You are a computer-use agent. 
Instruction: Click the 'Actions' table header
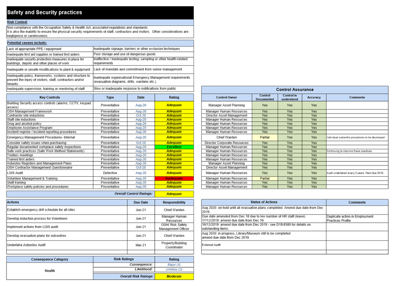pyautogui.click(x=67, y=202)
